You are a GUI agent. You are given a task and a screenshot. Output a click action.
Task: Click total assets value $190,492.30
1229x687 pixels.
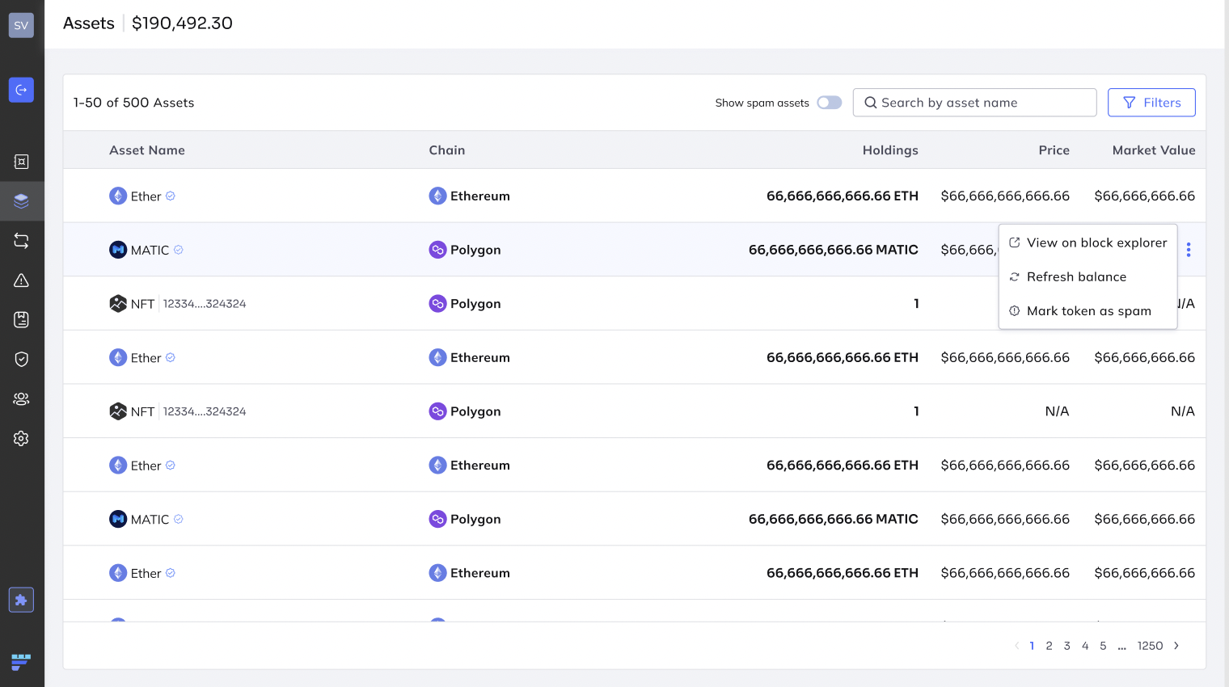pos(182,23)
